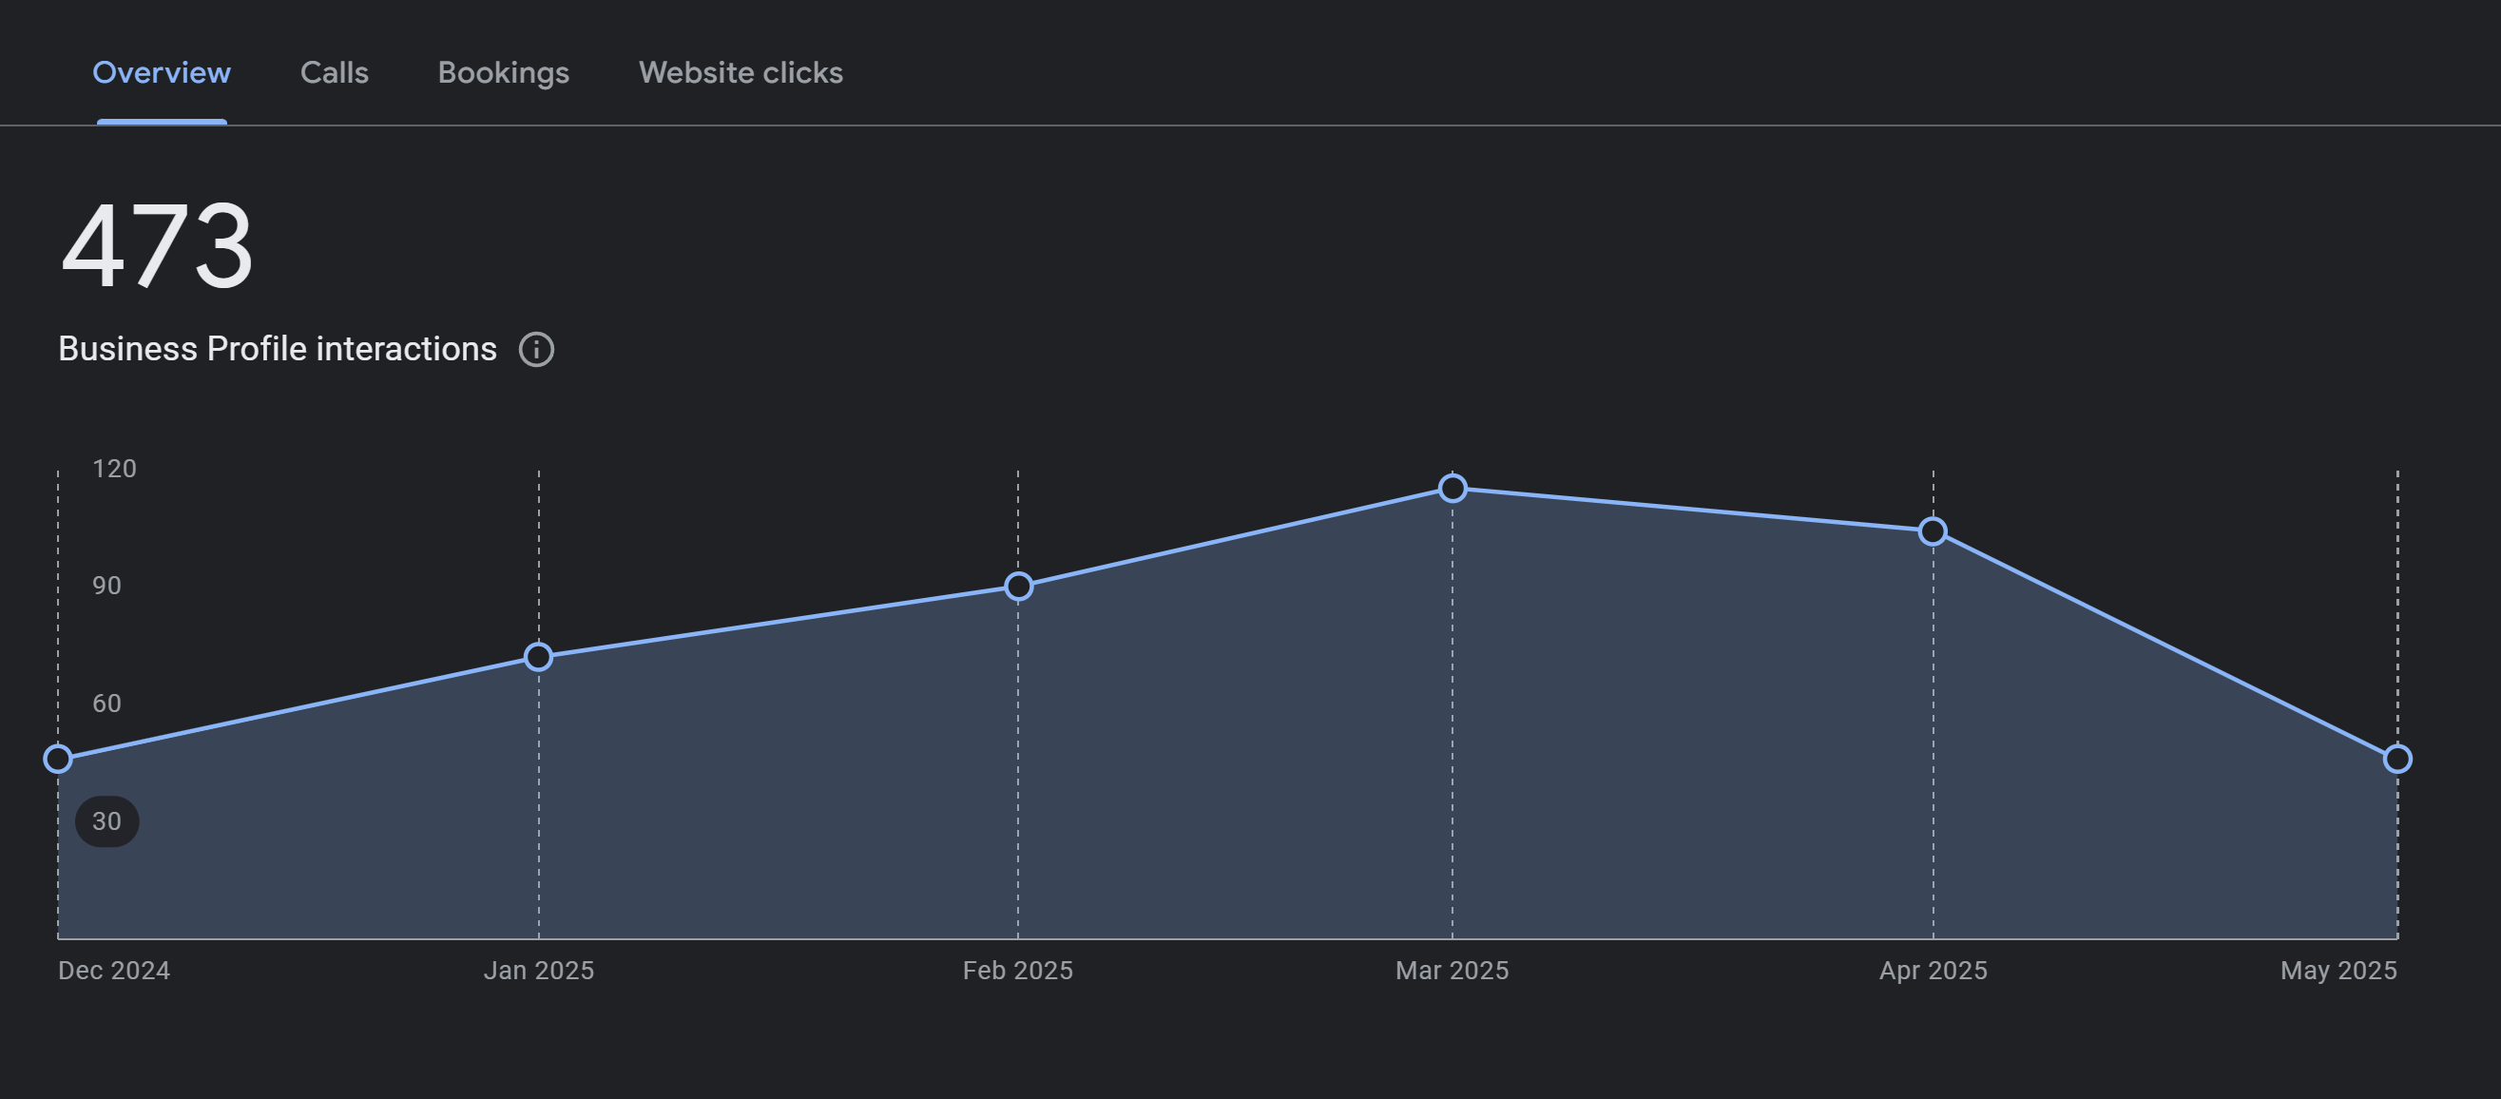
Task: Click the Apr 2025 axis label
Action: [1933, 971]
